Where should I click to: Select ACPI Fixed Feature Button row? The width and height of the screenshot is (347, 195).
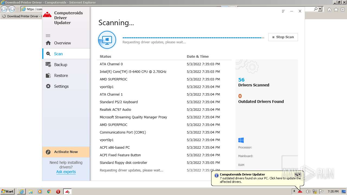click(x=164, y=155)
